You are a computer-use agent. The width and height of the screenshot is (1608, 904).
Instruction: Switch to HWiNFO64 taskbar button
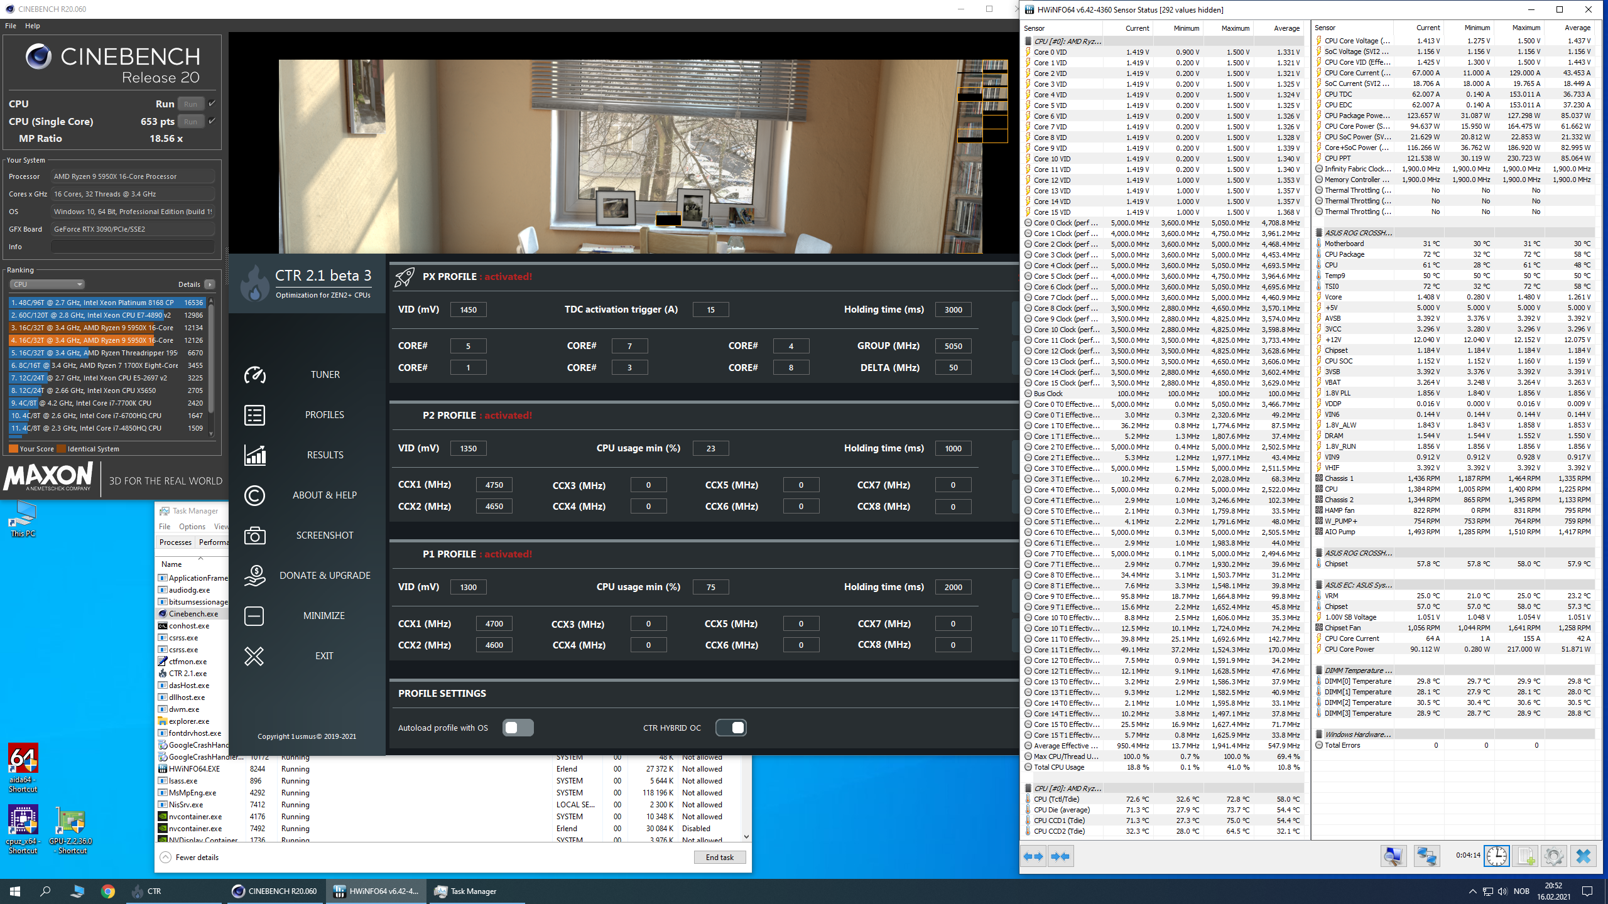pyautogui.click(x=376, y=891)
